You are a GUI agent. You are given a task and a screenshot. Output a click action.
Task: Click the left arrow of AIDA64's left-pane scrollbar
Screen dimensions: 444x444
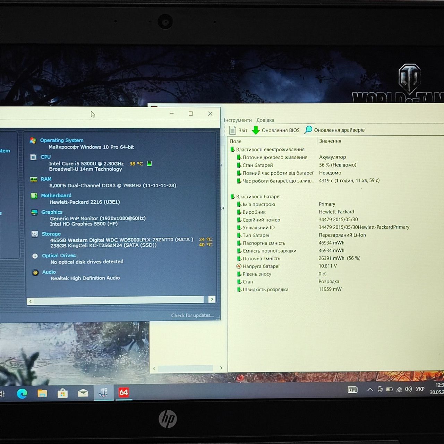coord(154,369)
